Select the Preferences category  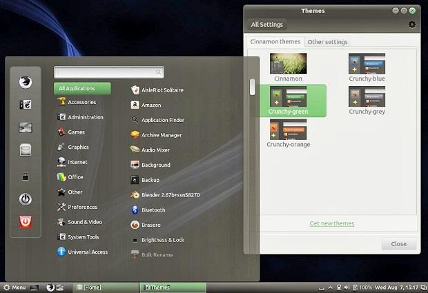point(77,207)
